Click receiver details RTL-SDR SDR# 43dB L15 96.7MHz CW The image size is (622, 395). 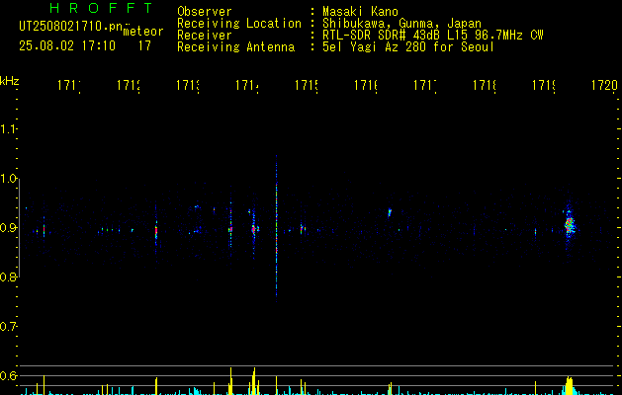433,36
